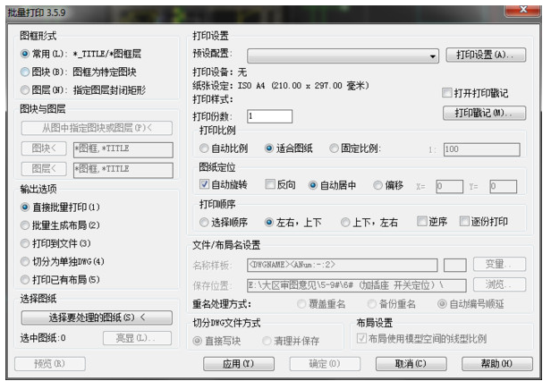This screenshot has height=381, width=551.
Task: Click the 浏览 browse button
Action: click(500, 284)
